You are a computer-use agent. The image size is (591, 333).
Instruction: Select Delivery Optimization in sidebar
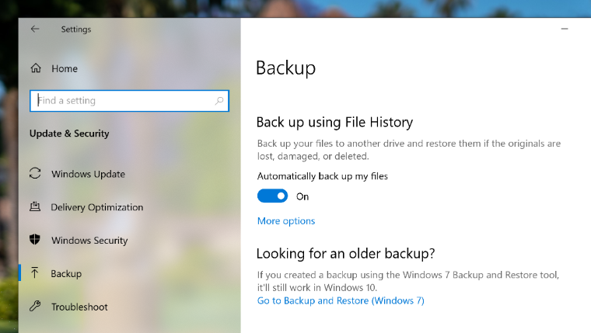coord(97,207)
